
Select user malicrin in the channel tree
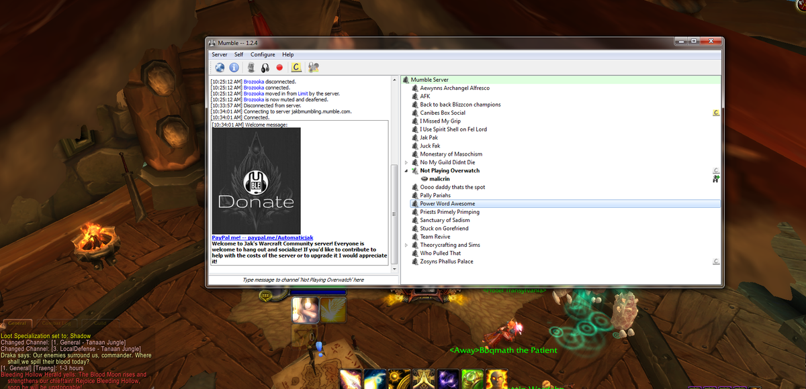[x=439, y=179]
